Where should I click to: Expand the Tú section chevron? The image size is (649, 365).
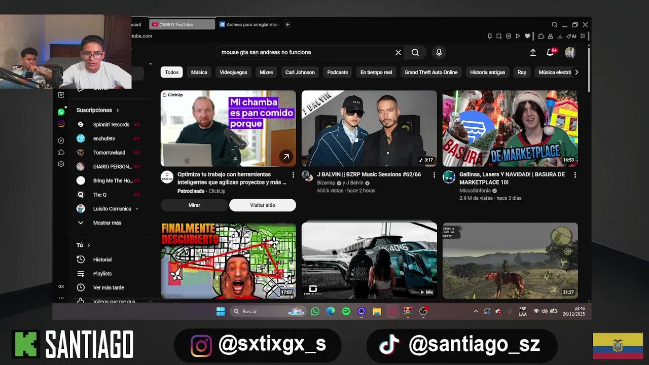pos(89,245)
